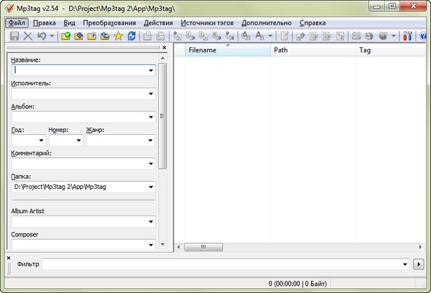
Task: Expand the Альбом field dropdown
Action: [151, 117]
